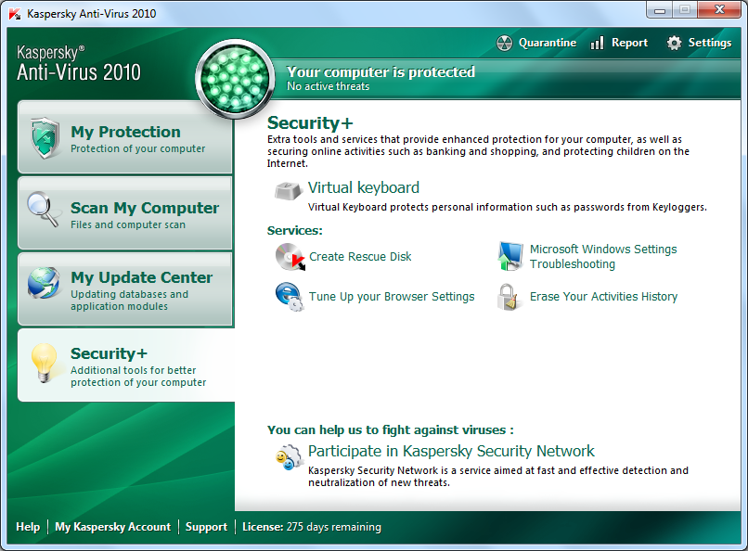Click the My Protection shield icon

45,137
